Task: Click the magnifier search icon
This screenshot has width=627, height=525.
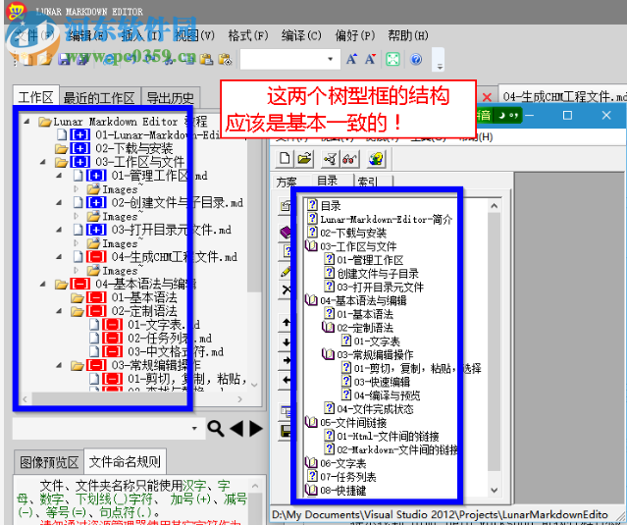Action: (x=216, y=429)
